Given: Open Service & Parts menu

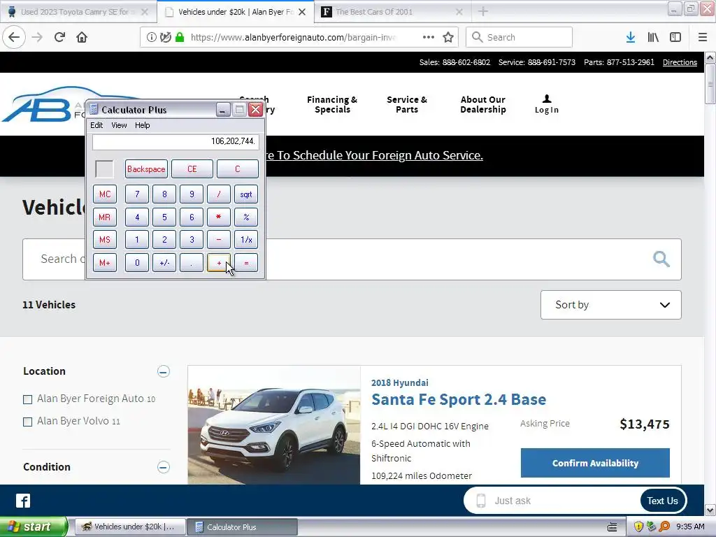Looking at the screenshot, I should [x=407, y=105].
